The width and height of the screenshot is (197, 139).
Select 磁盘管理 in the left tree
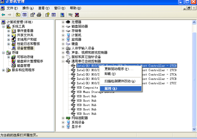tap(23, 65)
